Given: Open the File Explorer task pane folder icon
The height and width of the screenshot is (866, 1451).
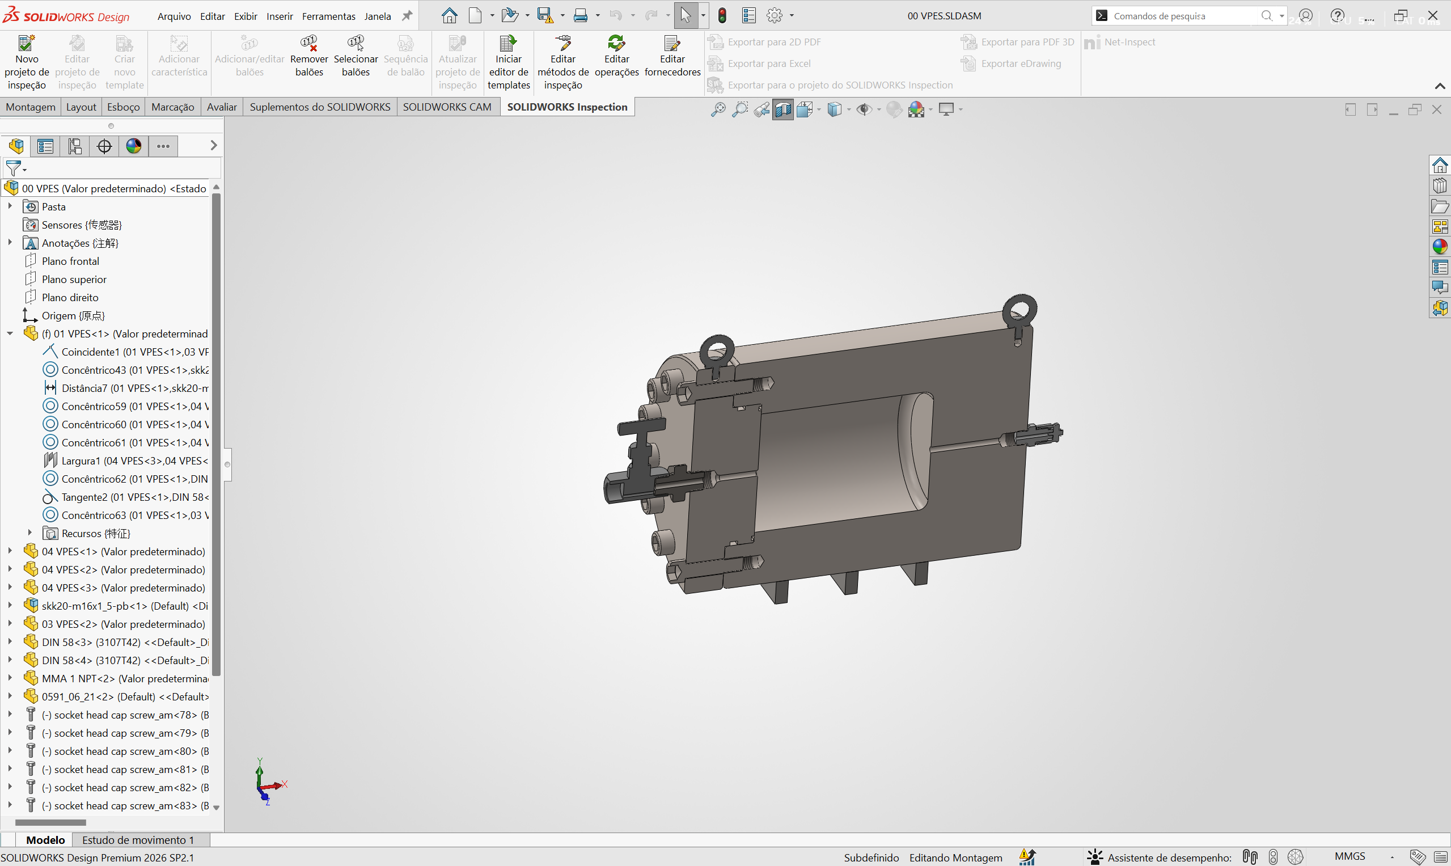Looking at the screenshot, I should (1439, 206).
